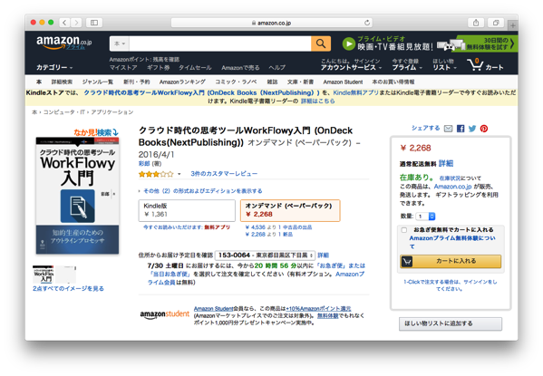Click the Safari forward arrow button
The image size is (543, 376).
76,23
